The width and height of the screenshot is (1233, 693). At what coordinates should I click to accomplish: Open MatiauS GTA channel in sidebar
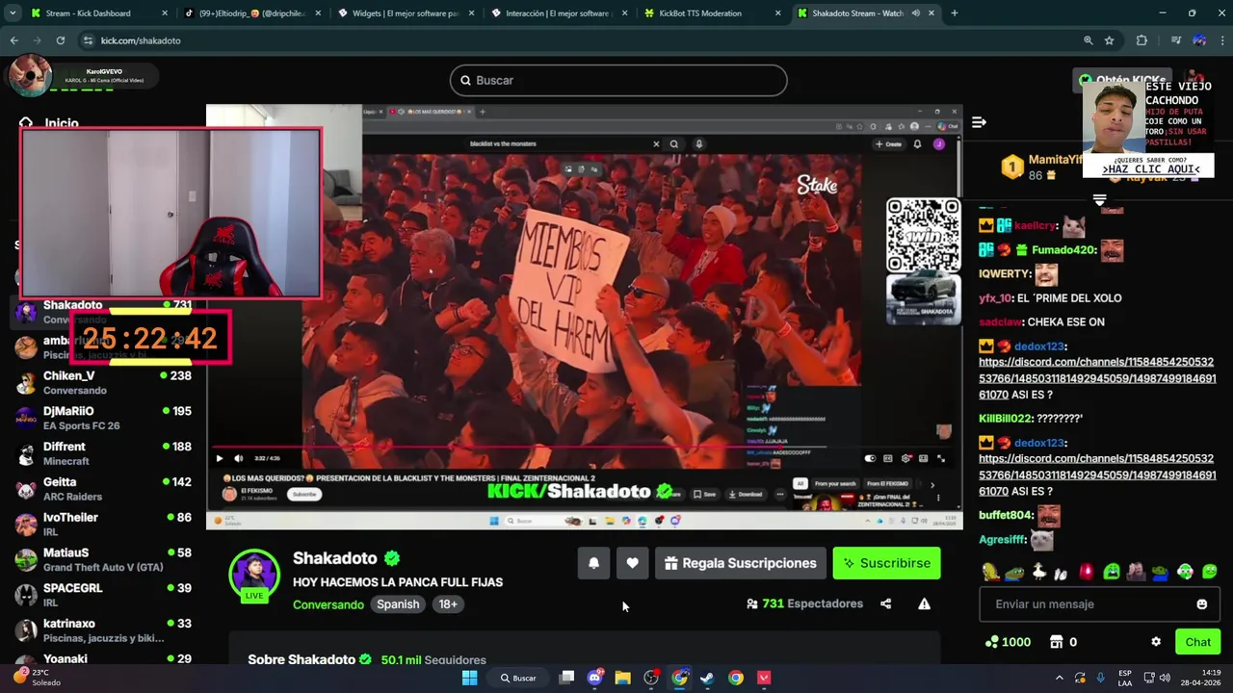(104, 560)
